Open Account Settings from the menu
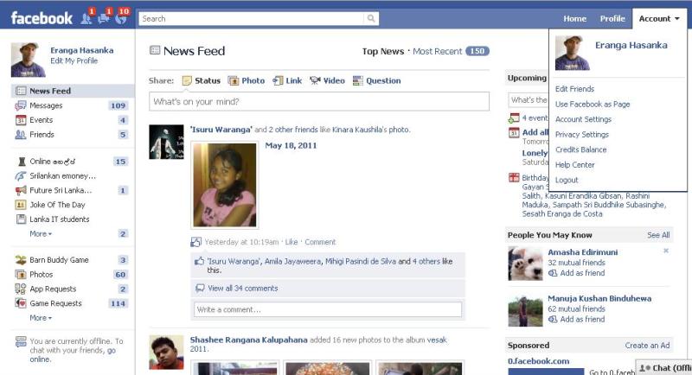The image size is (692, 375). pos(583,119)
